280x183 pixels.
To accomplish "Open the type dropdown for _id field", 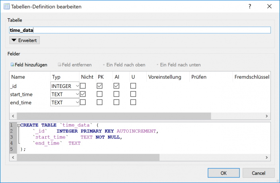I will click(x=65, y=86).
